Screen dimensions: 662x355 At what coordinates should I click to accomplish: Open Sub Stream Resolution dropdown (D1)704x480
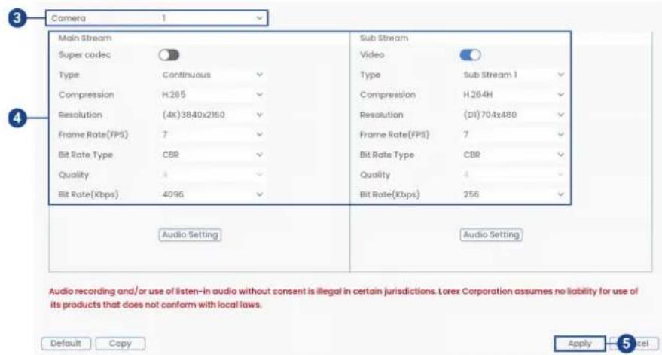pos(514,115)
